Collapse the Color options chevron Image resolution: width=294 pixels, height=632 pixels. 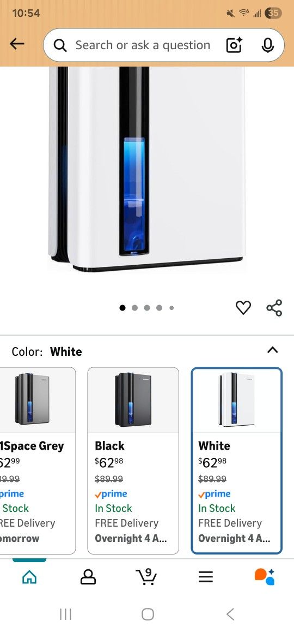click(272, 350)
